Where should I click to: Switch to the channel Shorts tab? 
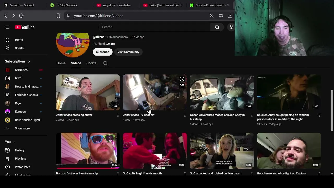click(x=91, y=63)
